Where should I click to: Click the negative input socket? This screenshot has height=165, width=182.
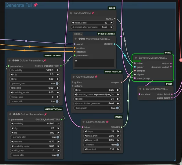point(75,52)
